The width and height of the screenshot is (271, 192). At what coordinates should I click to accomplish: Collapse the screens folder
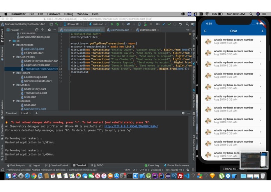(14, 101)
